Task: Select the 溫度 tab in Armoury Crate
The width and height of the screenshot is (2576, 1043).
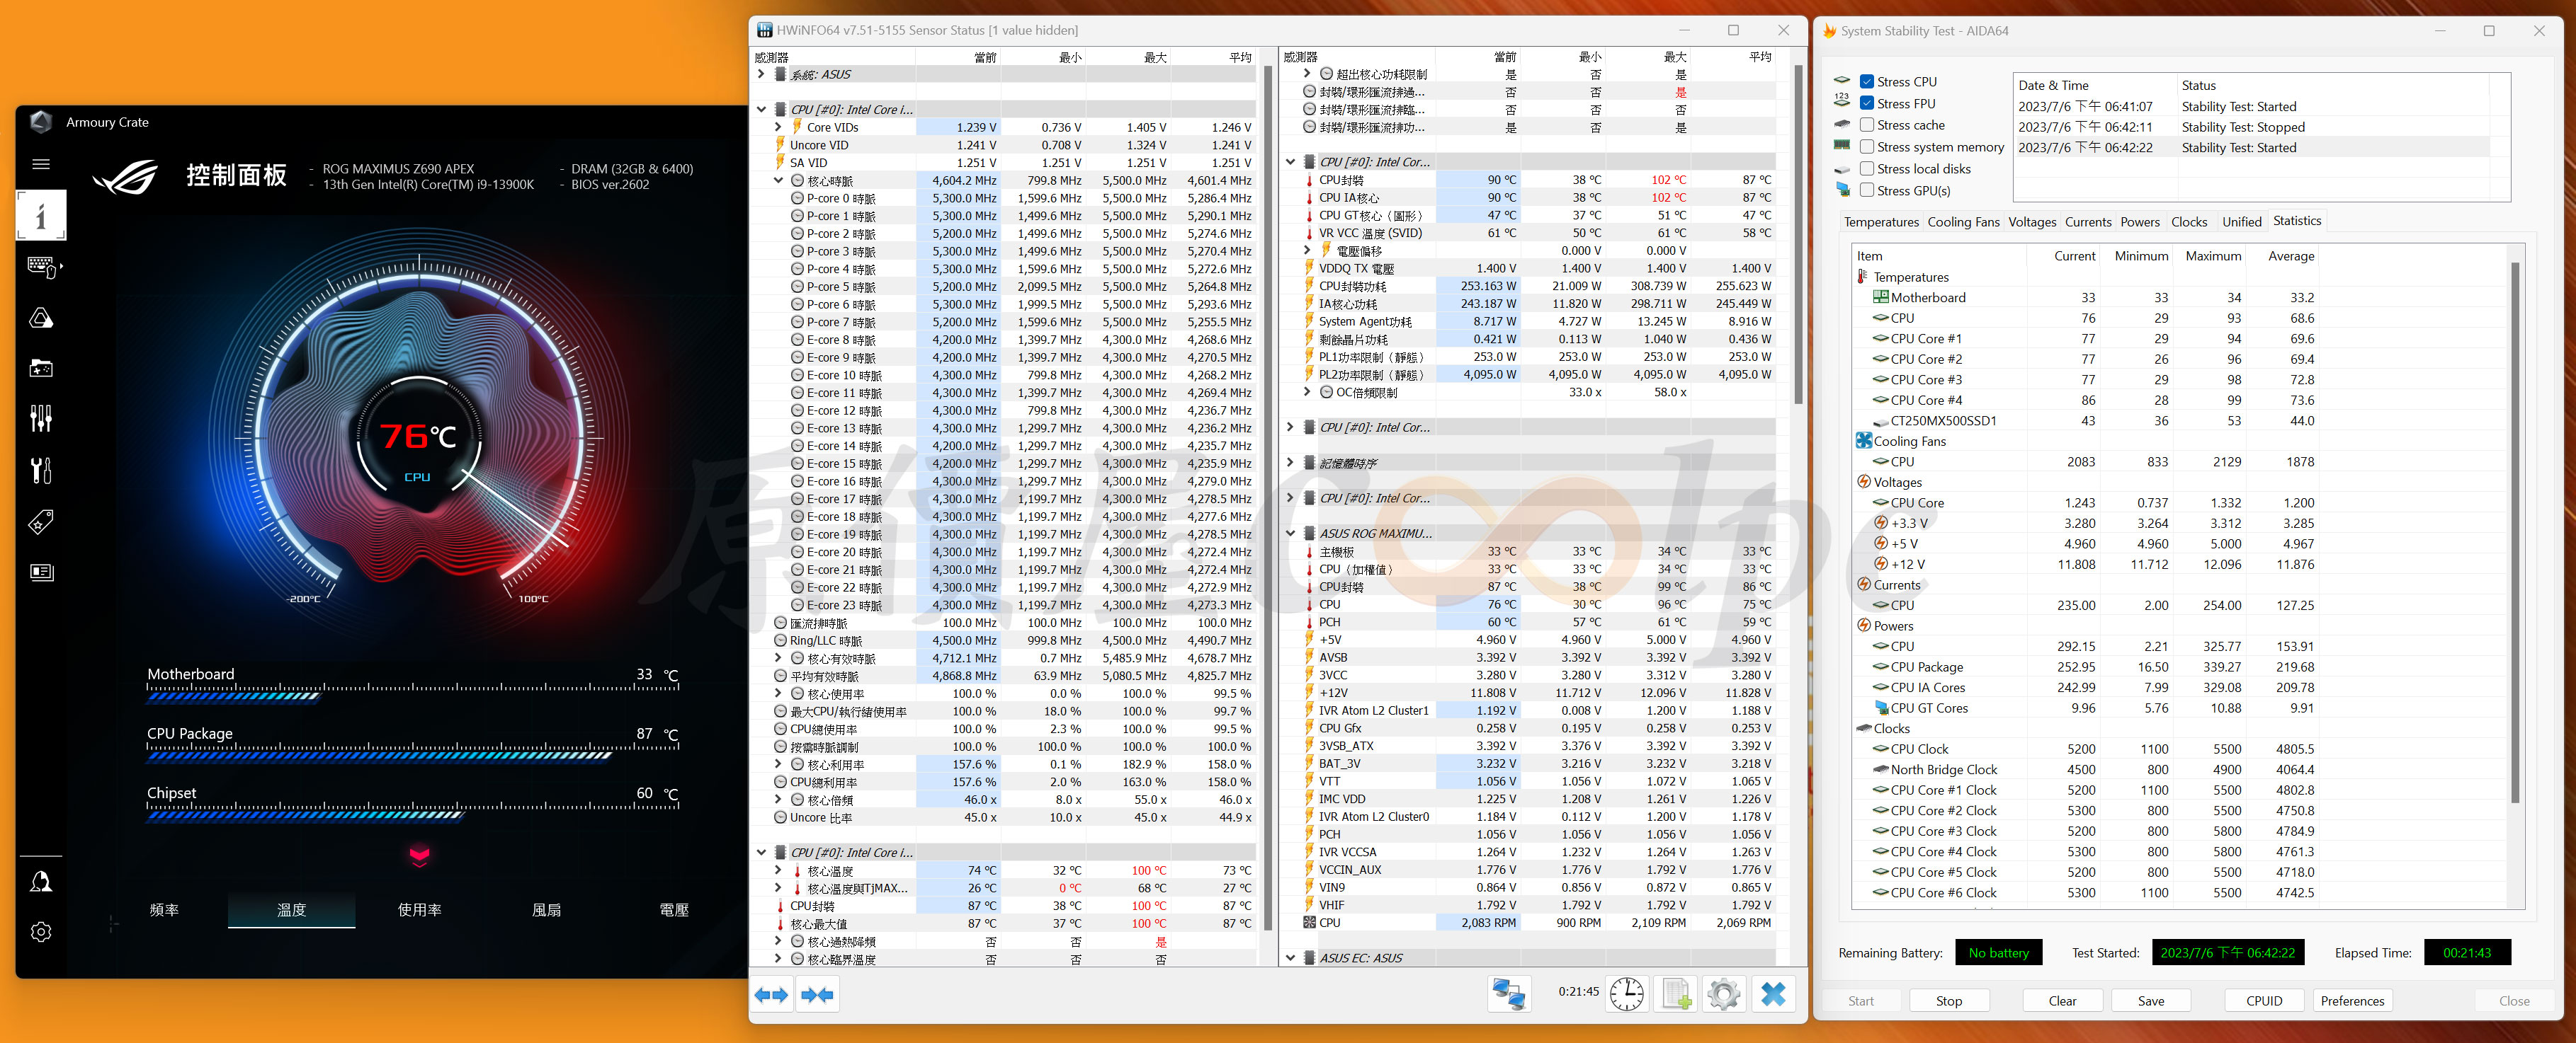Action: click(x=291, y=910)
